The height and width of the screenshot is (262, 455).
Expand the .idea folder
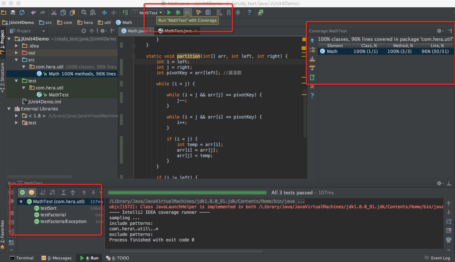point(16,46)
